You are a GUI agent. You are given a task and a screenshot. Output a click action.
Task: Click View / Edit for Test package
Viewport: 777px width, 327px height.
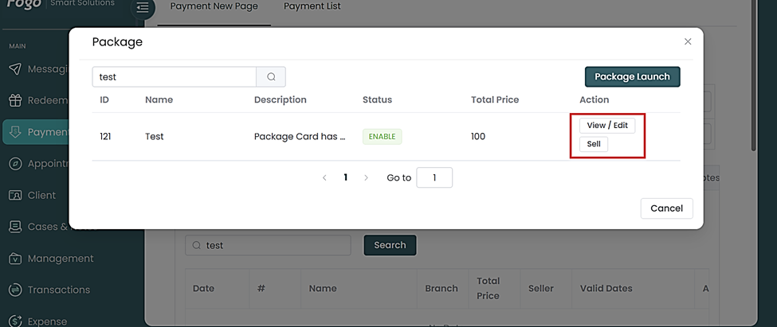[606, 126]
